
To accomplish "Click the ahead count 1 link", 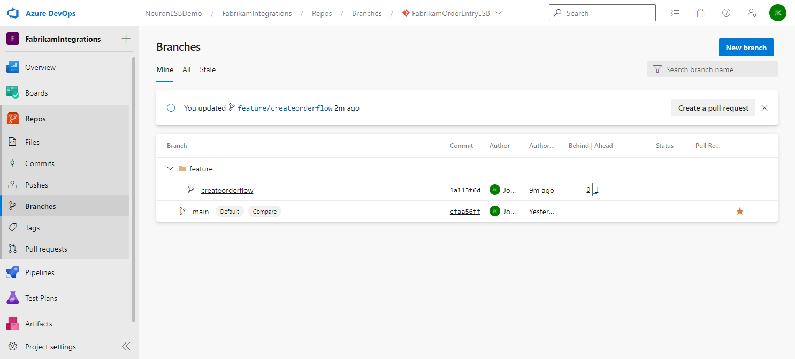I will point(597,190).
